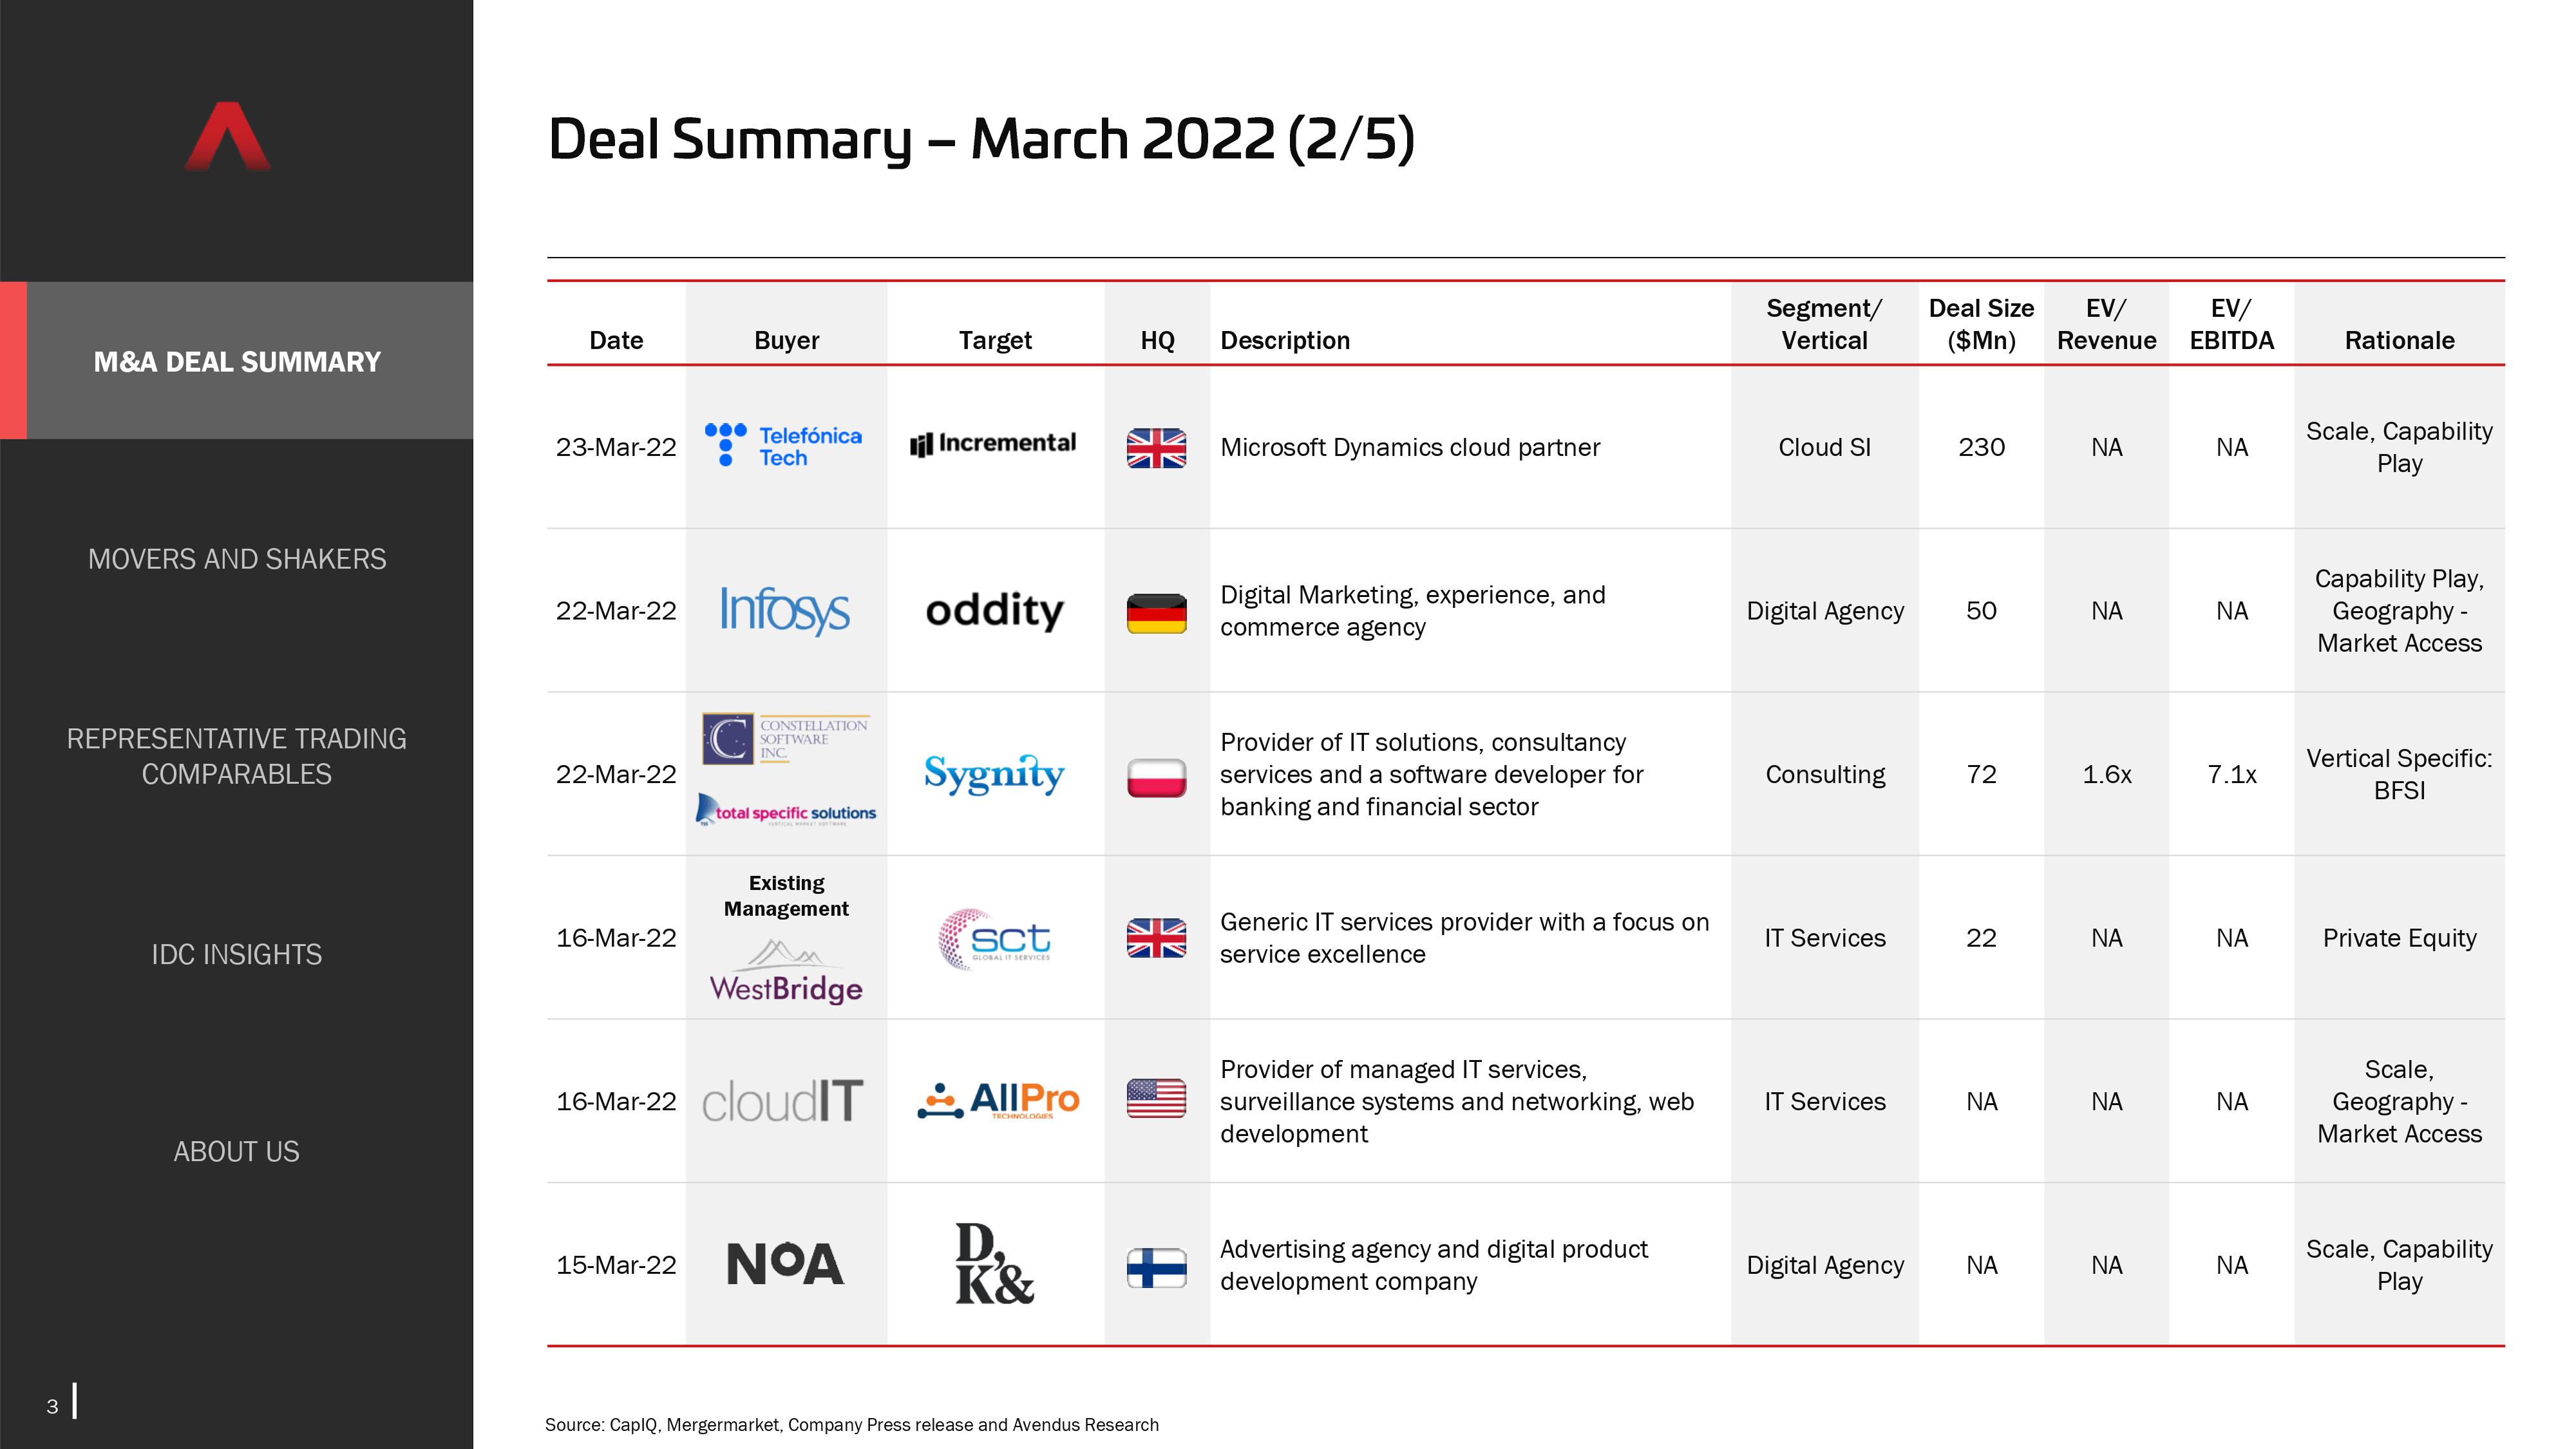Click the source citation footnote
The image size is (2576, 1449).
(x=852, y=1424)
